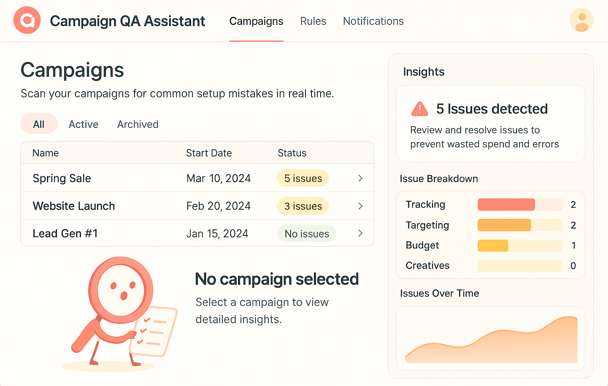Viewport: 608px width, 386px height.
Task: Enable the Active campaigns filter
Action: (x=83, y=124)
